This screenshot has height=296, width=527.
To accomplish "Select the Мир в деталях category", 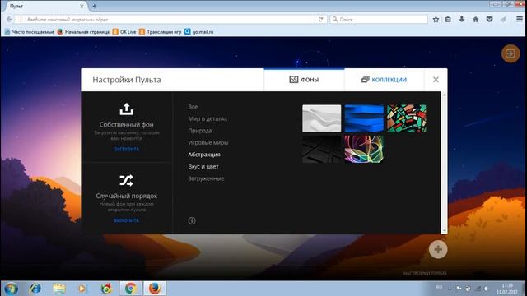I will tap(208, 118).
